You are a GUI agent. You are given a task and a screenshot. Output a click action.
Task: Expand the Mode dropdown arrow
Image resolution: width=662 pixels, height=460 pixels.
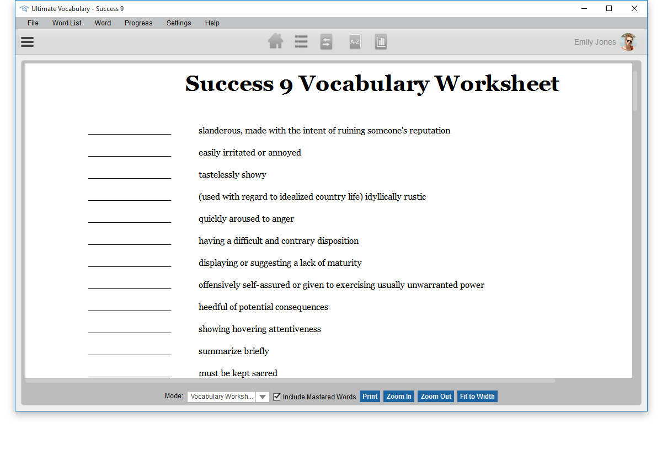pyautogui.click(x=263, y=397)
